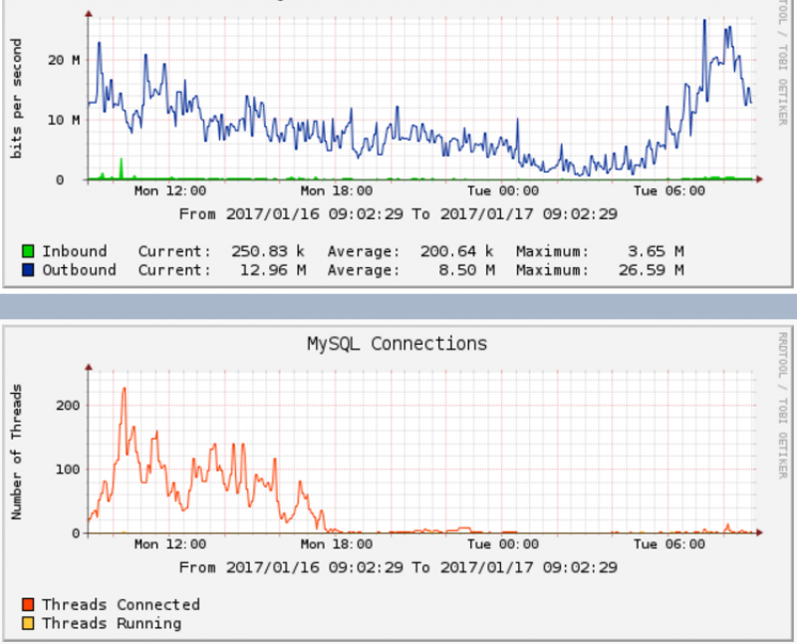The width and height of the screenshot is (797, 644).
Task: Click the "bits per second" axis title
Action: pos(16,99)
